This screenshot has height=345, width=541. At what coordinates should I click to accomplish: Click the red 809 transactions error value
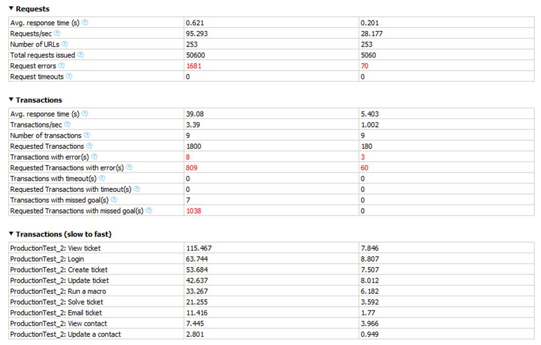click(192, 168)
